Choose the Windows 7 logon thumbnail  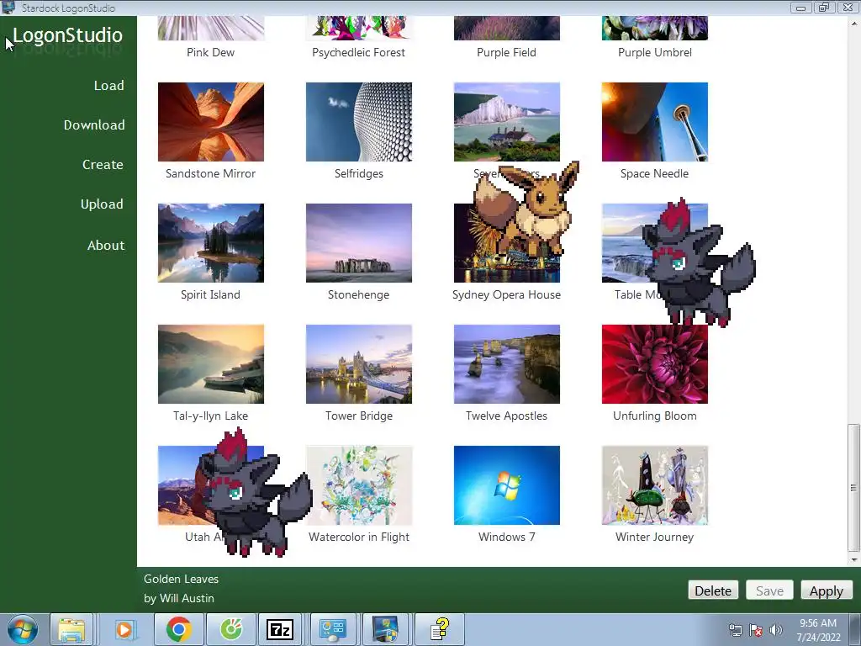(507, 485)
